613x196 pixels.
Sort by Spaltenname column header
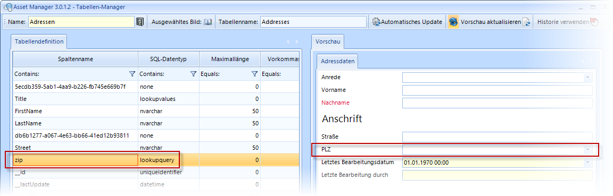coord(76,59)
